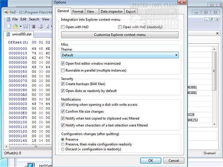
Task: Uncheck Open disks as readonly by default
Action: 63,91
